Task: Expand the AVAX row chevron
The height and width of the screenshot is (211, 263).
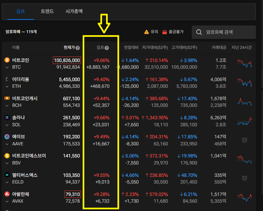Action: point(7,201)
